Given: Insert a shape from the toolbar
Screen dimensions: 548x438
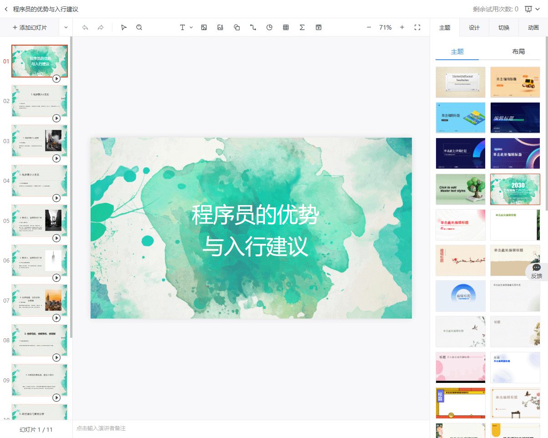Looking at the screenshot, I should (x=237, y=27).
